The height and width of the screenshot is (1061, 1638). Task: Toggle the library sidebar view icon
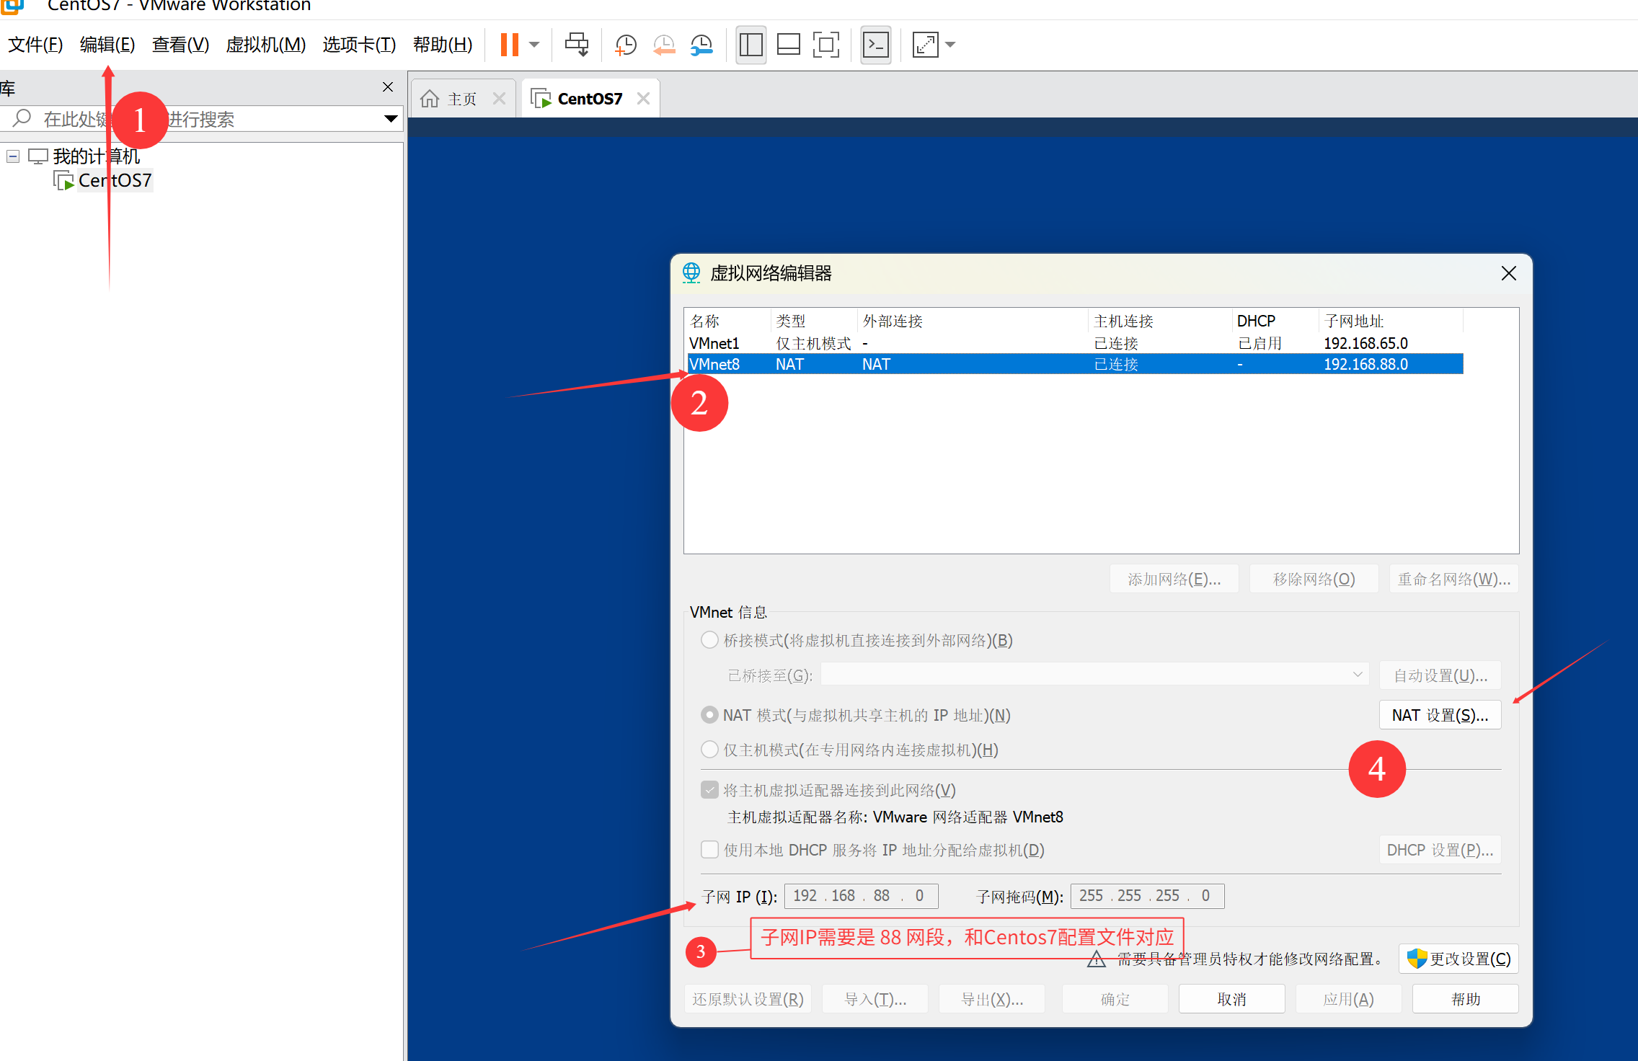pos(751,45)
